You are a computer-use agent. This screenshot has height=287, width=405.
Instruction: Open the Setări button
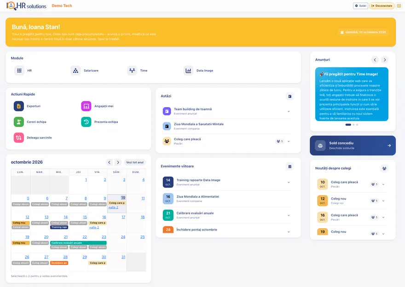(x=360, y=6)
